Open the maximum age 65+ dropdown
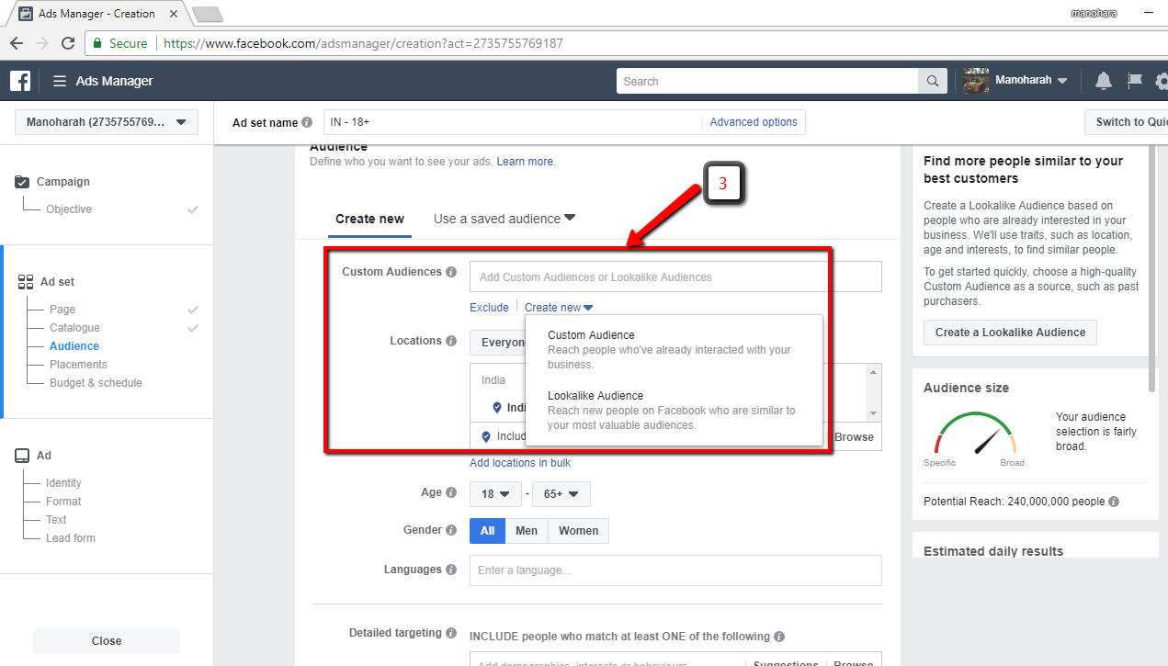This screenshot has width=1168, height=666. [561, 493]
